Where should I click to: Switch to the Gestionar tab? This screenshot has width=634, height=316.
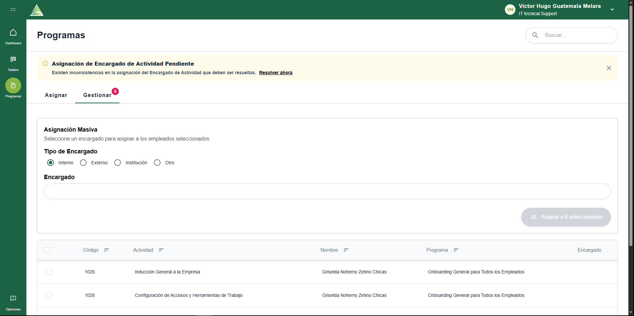(x=97, y=95)
